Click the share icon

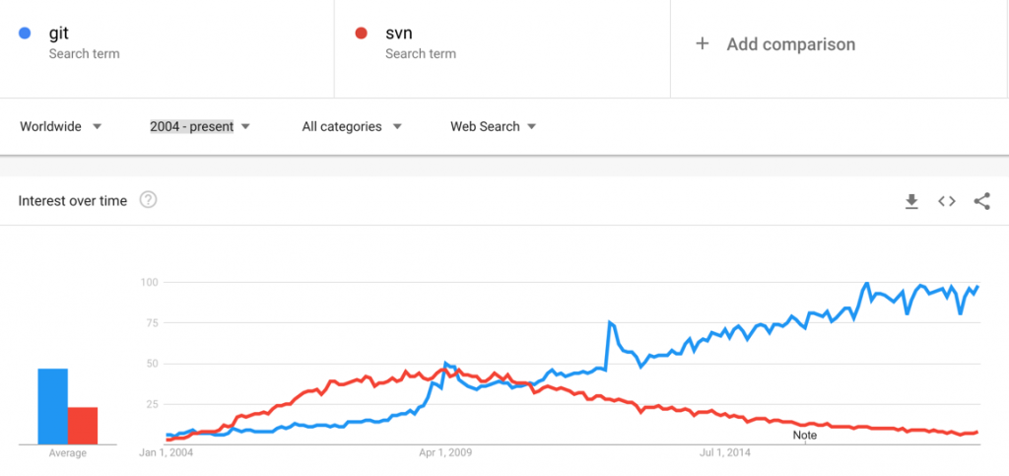[x=981, y=201]
